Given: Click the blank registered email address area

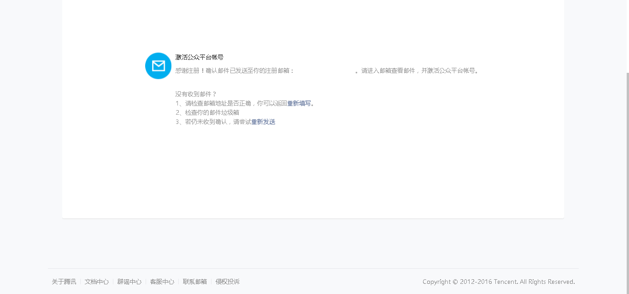Looking at the screenshot, I should (324, 71).
